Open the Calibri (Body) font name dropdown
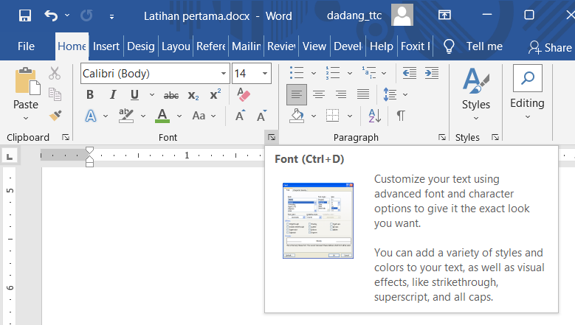The height and width of the screenshot is (325, 575). click(224, 74)
